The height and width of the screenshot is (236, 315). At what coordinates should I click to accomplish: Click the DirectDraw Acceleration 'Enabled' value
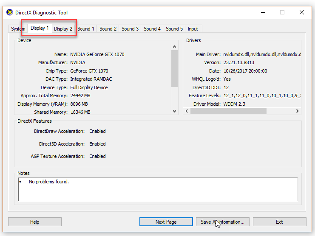(97, 131)
